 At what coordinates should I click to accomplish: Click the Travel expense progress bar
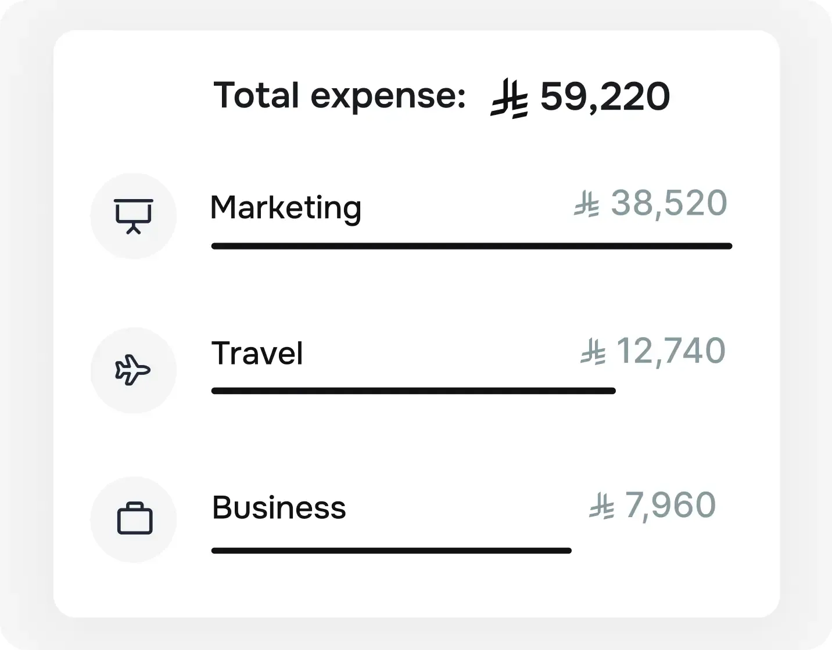(x=413, y=391)
